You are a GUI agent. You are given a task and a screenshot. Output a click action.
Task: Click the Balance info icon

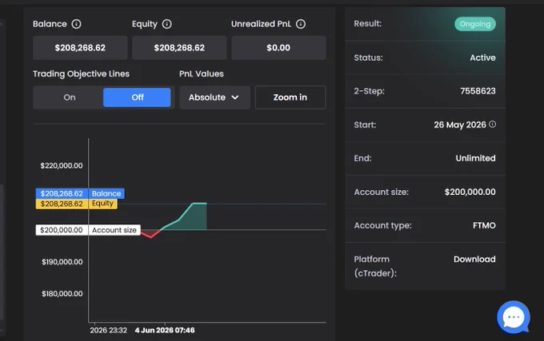tap(76, 24)
